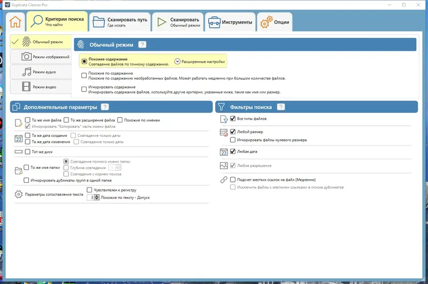Open help for Фильтры поиска section
428x284 pixels.
281,107
